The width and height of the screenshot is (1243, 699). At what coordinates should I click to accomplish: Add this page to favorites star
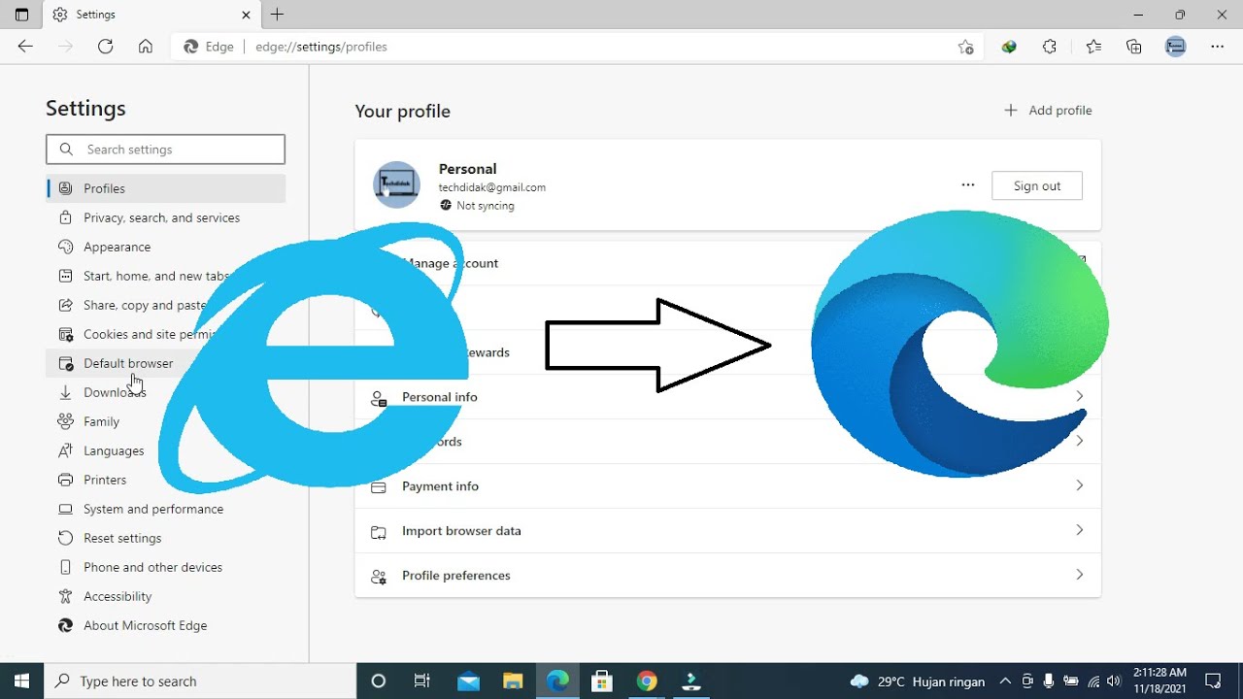[x=965, y=47]
